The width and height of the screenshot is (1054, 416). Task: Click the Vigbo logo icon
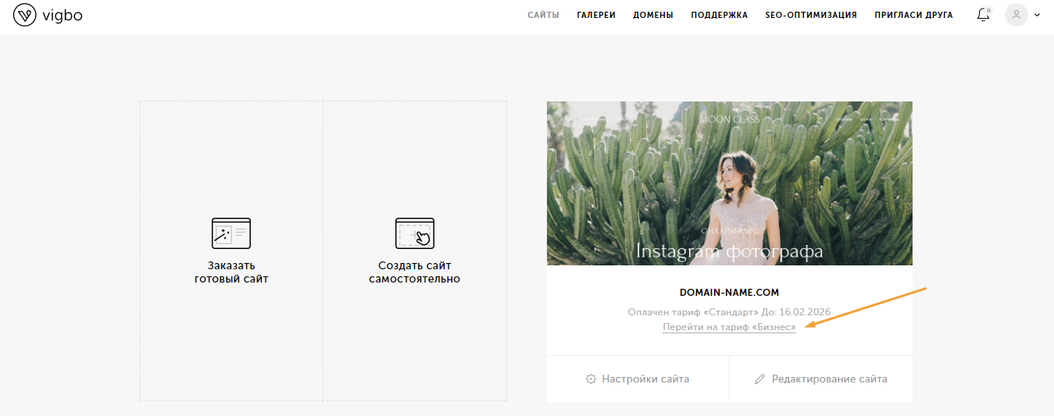25,15
